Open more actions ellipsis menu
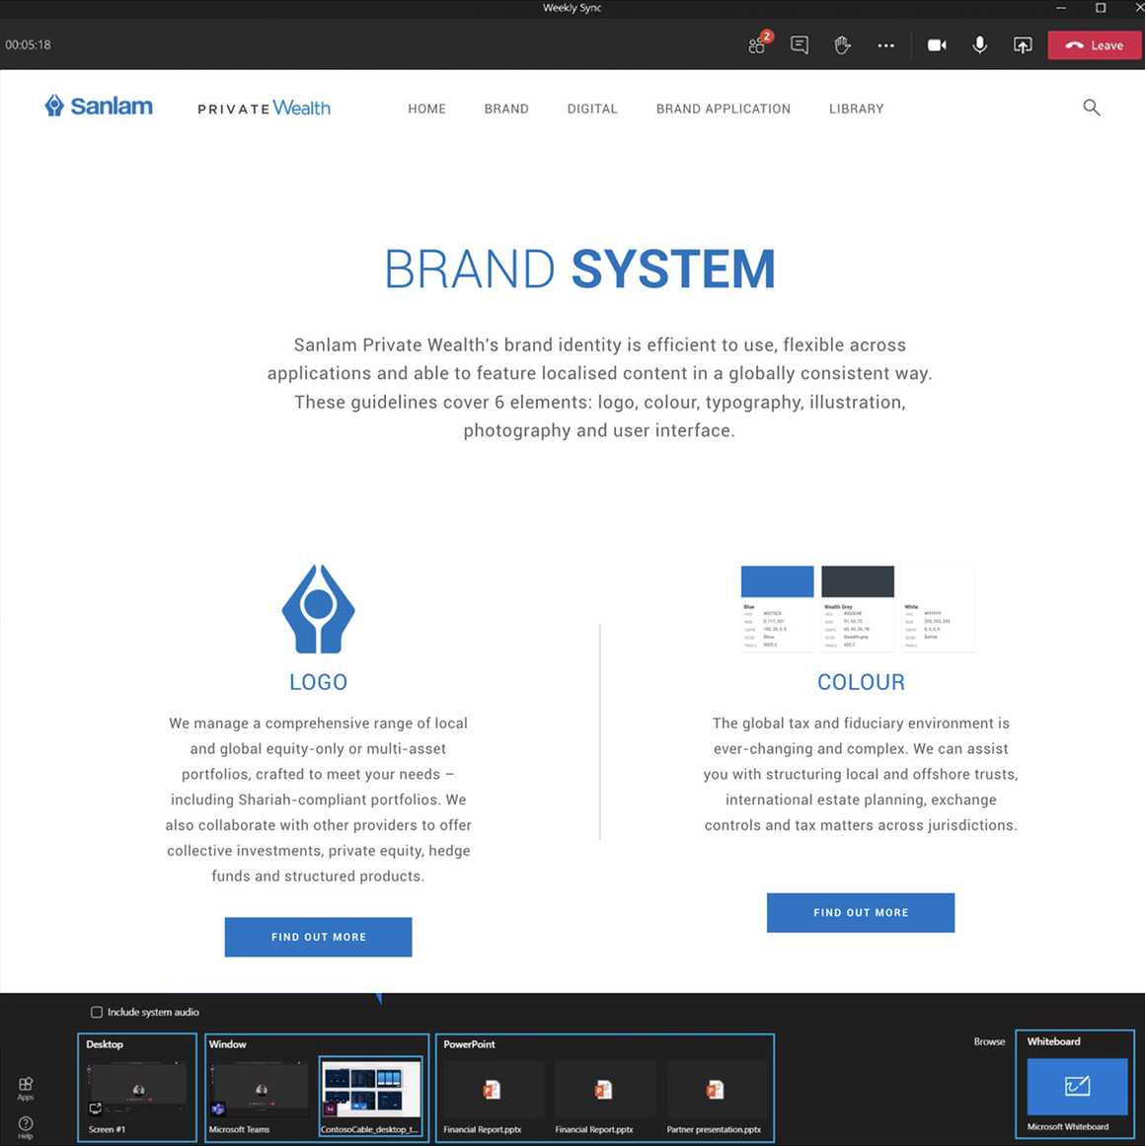 tap(885, 45)
